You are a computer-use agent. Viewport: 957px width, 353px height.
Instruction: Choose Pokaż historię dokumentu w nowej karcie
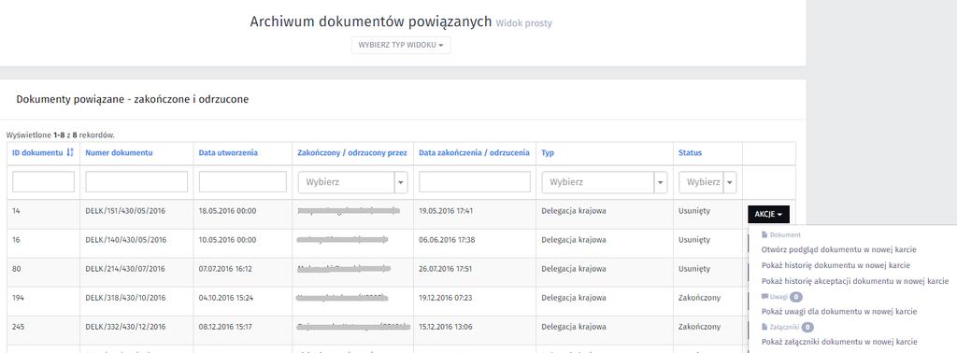[836, 266]
